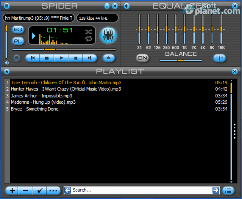Click the round spider logo button
This screenshot has width=242, height=199.
[x=108, y=35]
